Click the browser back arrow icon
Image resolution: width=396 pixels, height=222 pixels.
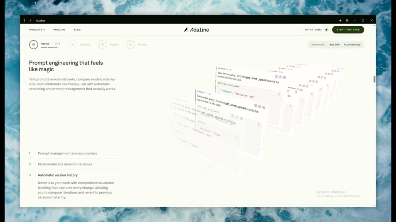click(x=31, y=20)
